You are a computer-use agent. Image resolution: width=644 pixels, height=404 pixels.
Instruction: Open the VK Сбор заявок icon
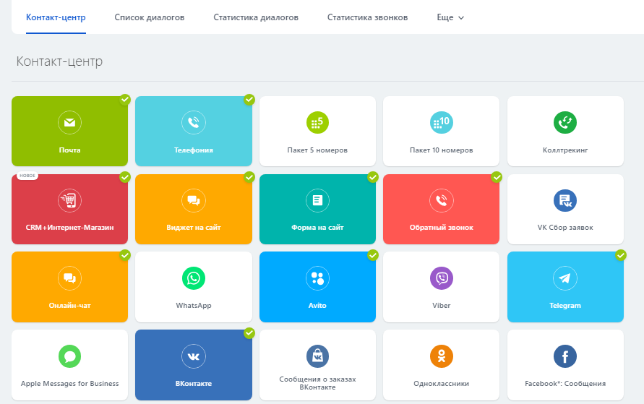(x=565, y=200)
